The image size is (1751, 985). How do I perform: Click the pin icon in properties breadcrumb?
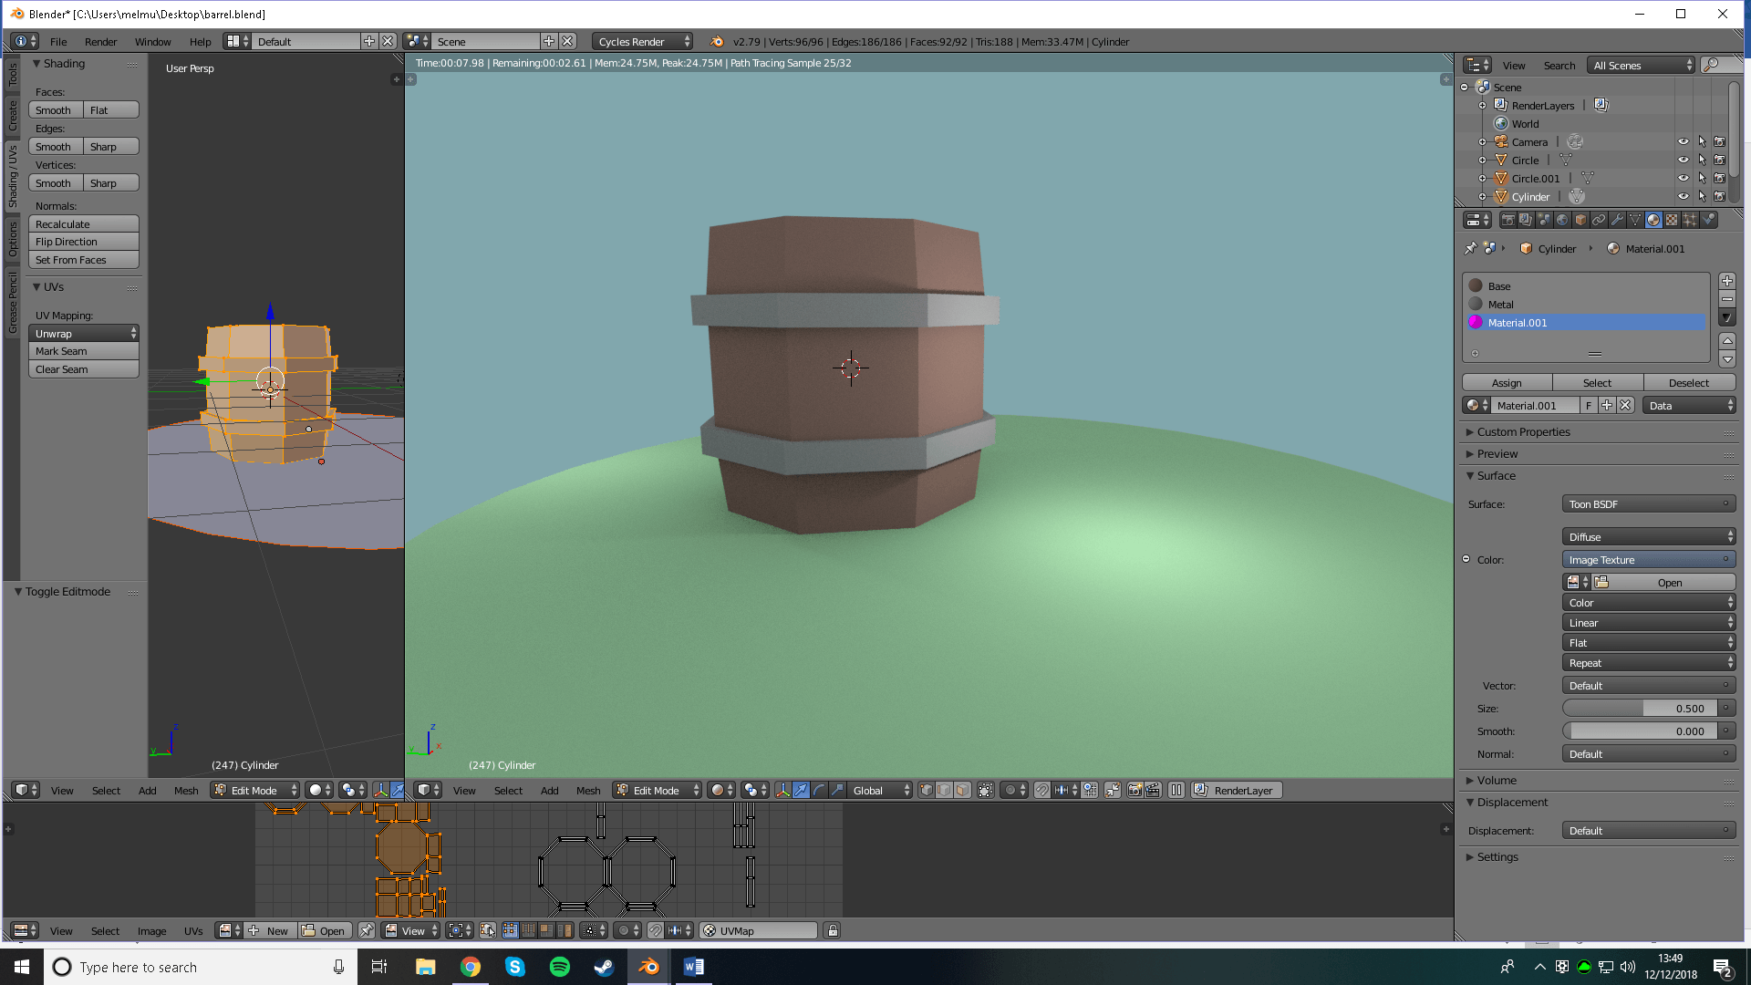point(1470,248)
